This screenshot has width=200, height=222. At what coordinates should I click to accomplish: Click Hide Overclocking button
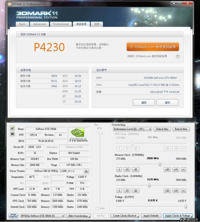tap(78, 216)
